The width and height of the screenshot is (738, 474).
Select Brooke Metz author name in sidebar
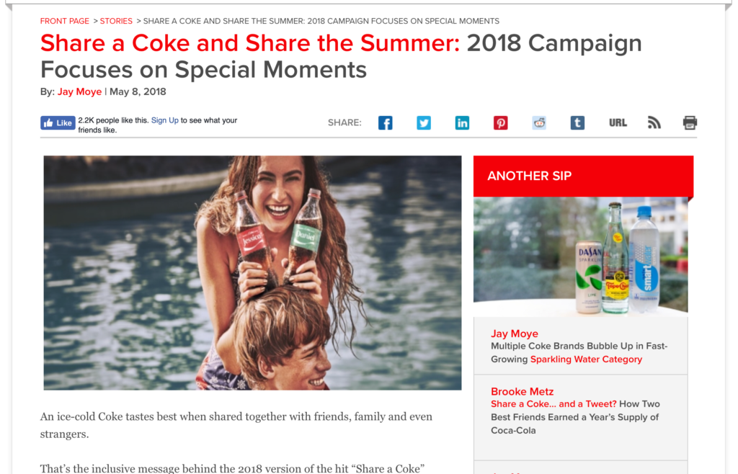pos(522,391)
